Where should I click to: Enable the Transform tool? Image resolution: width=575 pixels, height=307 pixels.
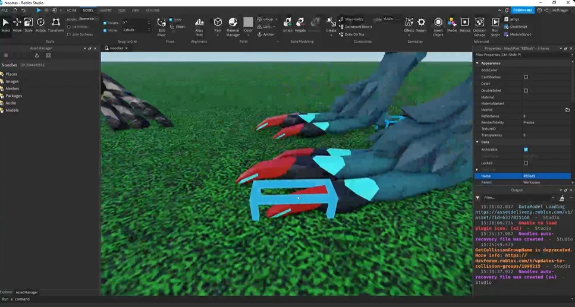point(56,26)
